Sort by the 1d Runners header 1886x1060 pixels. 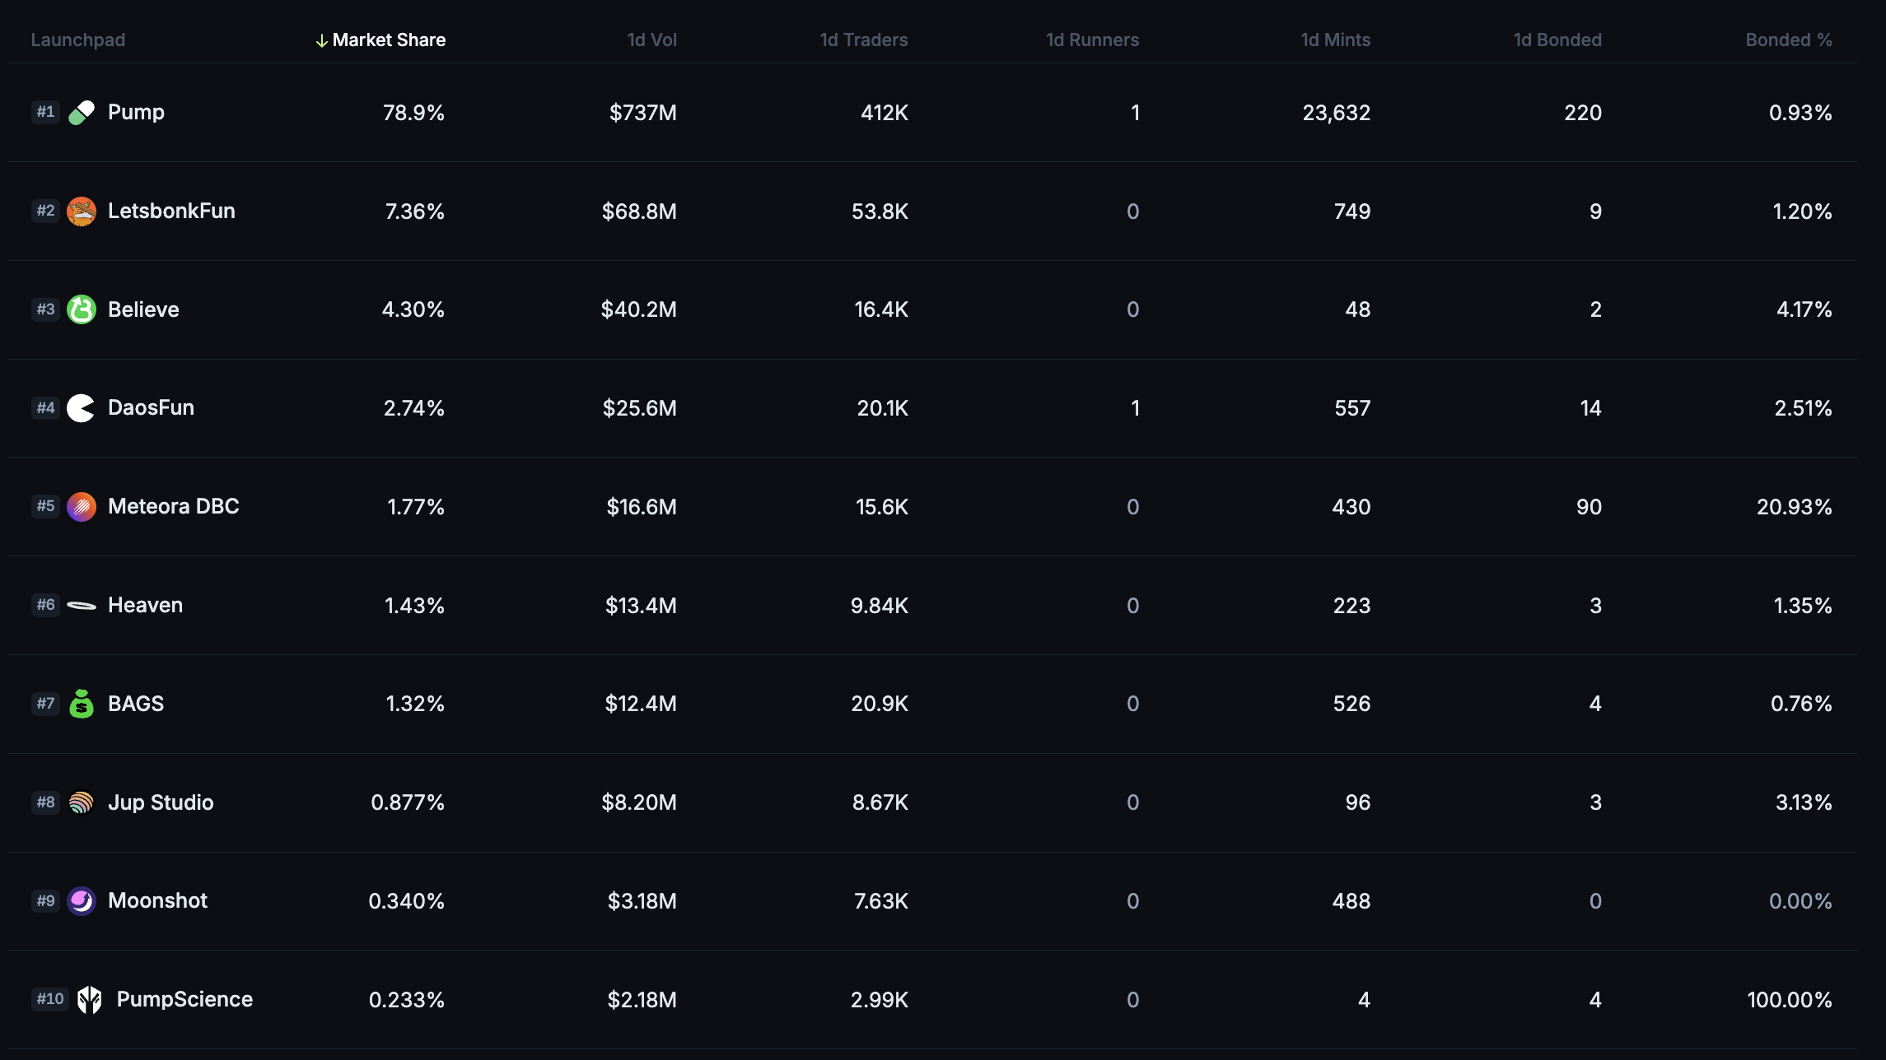(x=1092, y=40)
